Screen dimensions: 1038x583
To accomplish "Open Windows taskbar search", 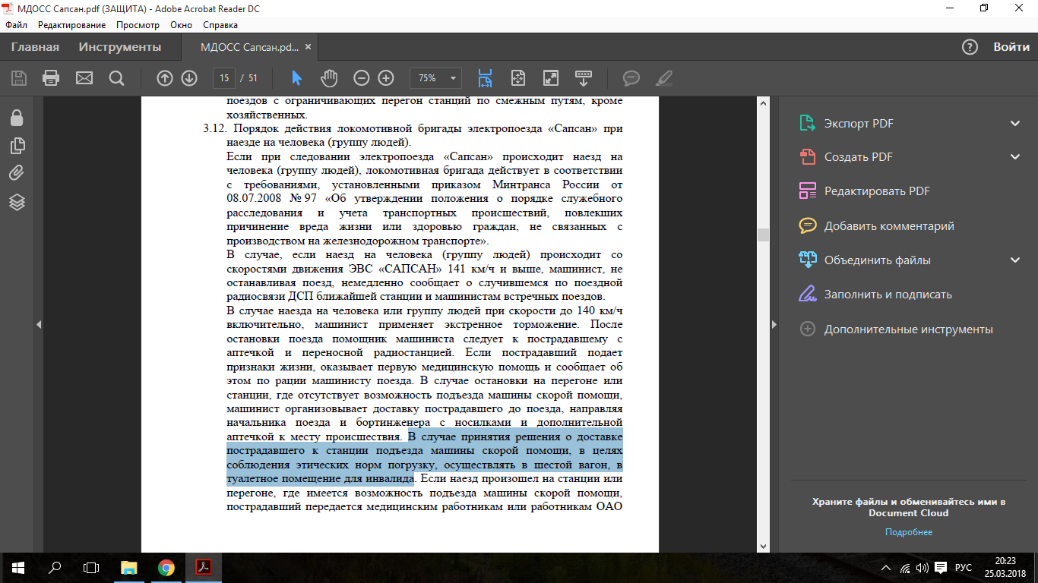I will [x=55, y=567].
